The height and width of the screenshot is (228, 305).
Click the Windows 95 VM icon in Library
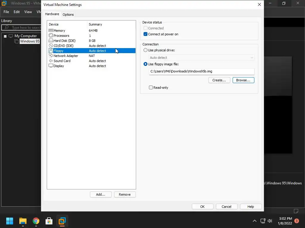(17, 41)
